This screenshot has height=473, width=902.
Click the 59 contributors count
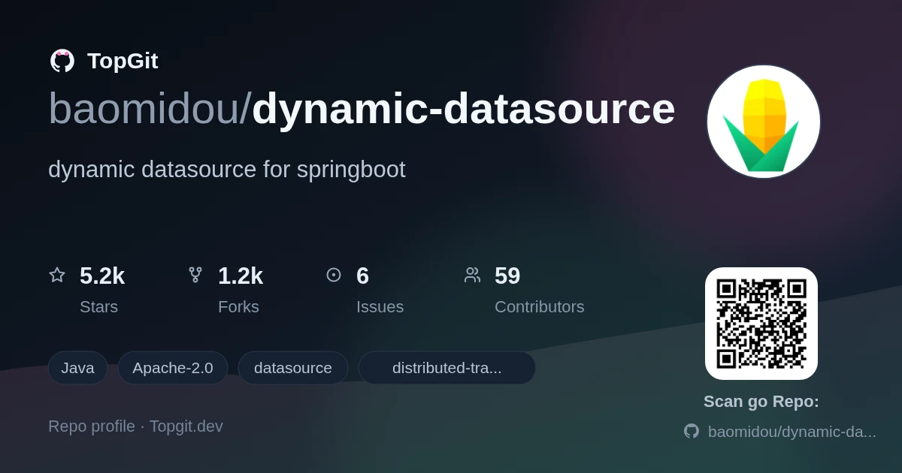coord(507,276)
